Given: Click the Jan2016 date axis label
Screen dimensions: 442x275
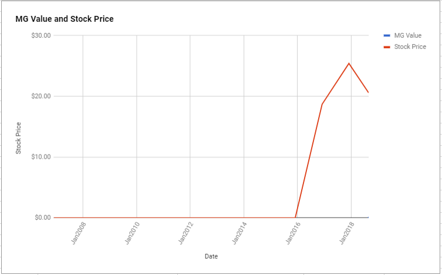Looking at the screenshot, I should point(292,233).
